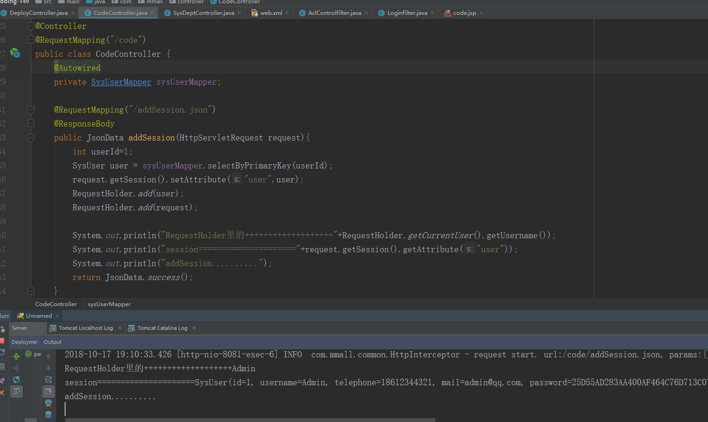
Task: Click the Deployment list horizontal scrollbar
Action: tap(30, 420)
